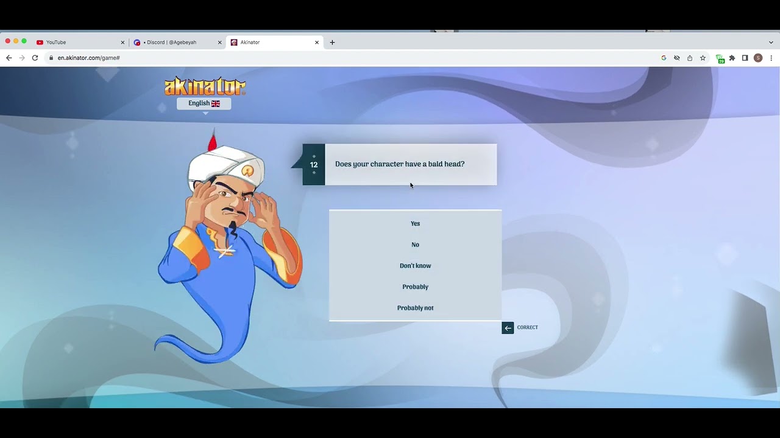780x438 pixels.
Task: Select the Probably answer
Action: point(415,287)
